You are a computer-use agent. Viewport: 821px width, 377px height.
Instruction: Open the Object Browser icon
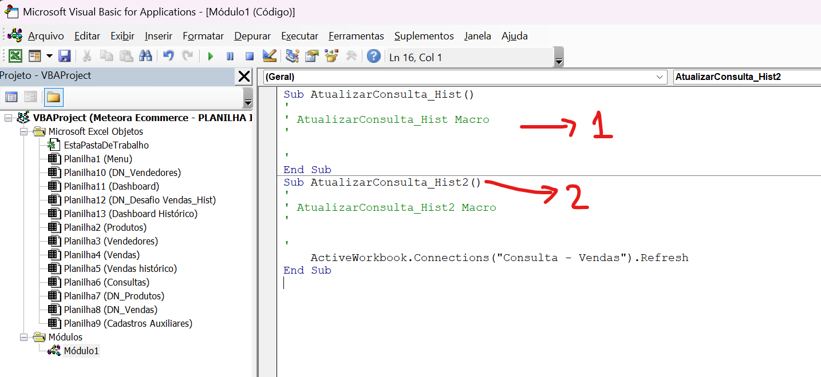coord(331,57)
